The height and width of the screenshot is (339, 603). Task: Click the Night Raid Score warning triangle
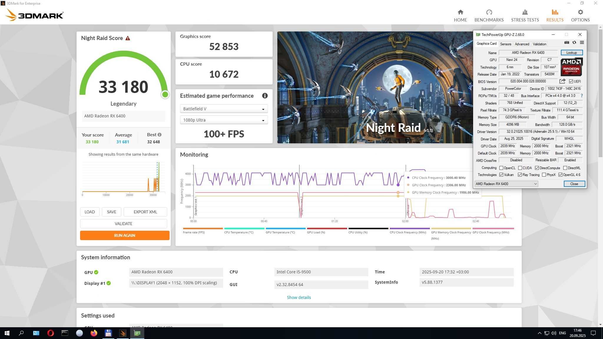(128, 38)
